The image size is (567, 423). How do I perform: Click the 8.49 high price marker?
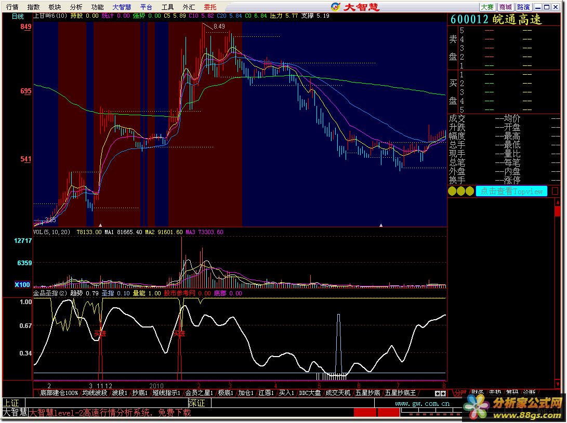point(219,26)
